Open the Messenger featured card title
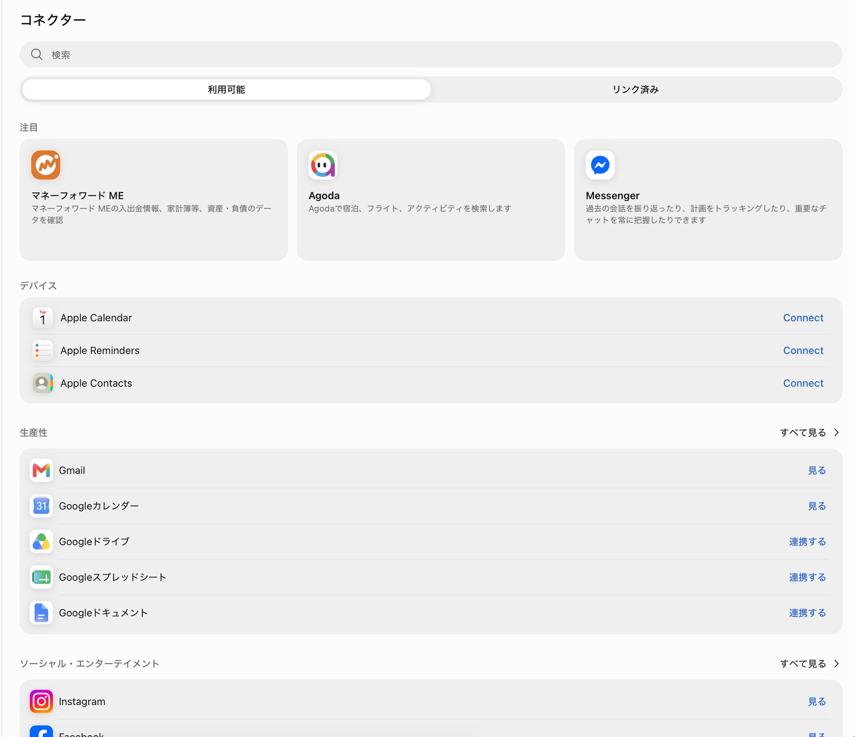 [612, 196]
